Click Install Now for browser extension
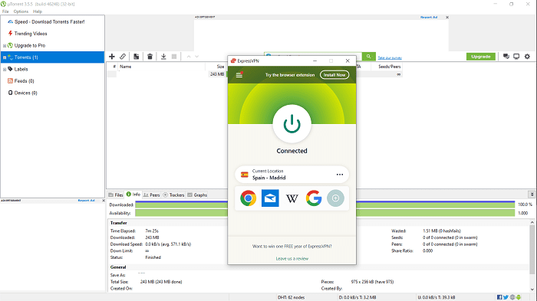537x301 pixels. (x=334, y=74)
